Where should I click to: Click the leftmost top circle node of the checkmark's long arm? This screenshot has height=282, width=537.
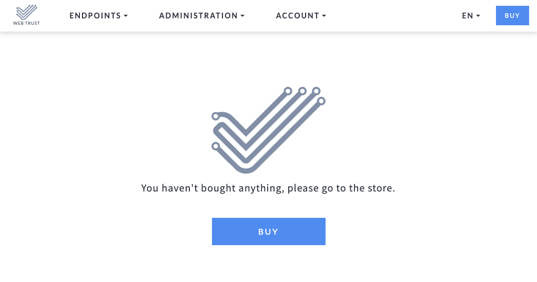pos(288,91)
